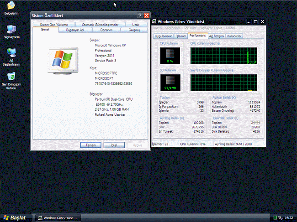Click the İptal button
This screenshot has width=297, height=222.
[114, 145]
